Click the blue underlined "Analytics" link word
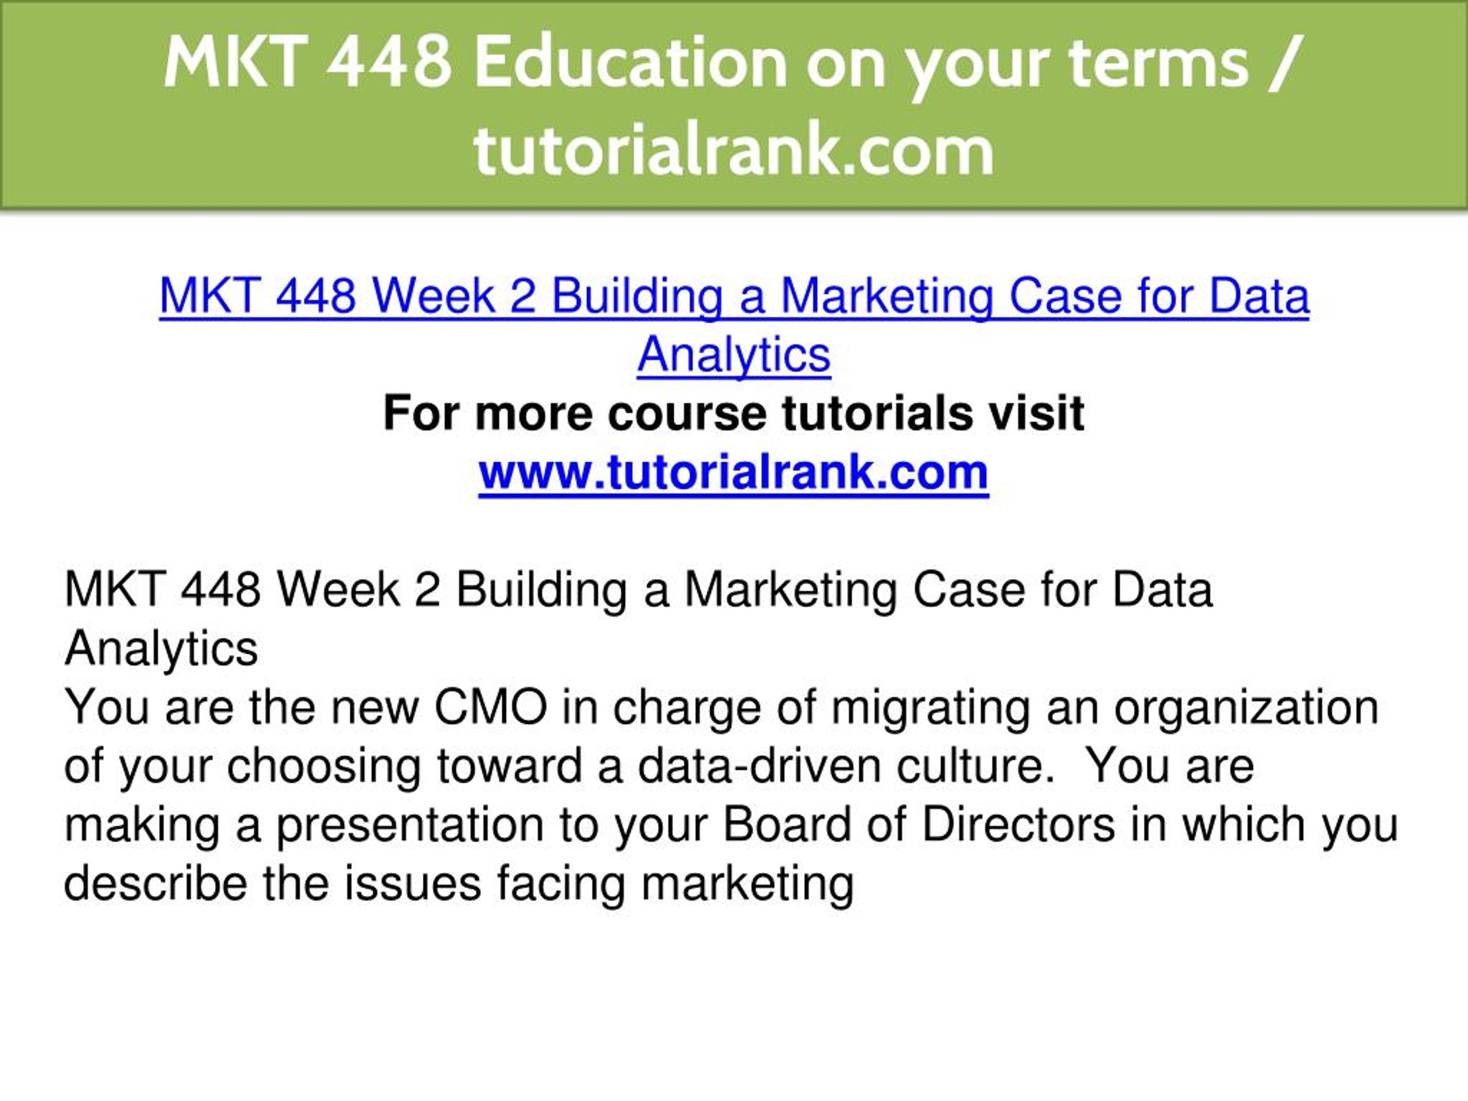Screen dimensions: 1468x1101 pyautogui.click(x=734, y=355)
